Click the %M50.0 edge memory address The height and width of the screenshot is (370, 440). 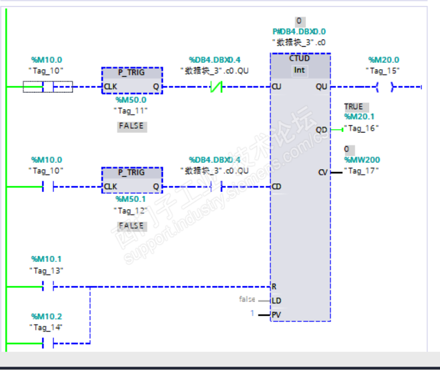pos(131,100)
